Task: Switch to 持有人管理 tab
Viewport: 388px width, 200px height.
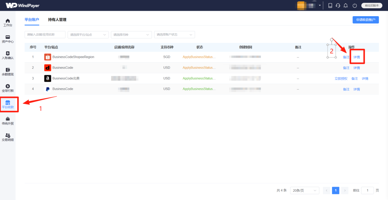Action: (x=57, y=19)
